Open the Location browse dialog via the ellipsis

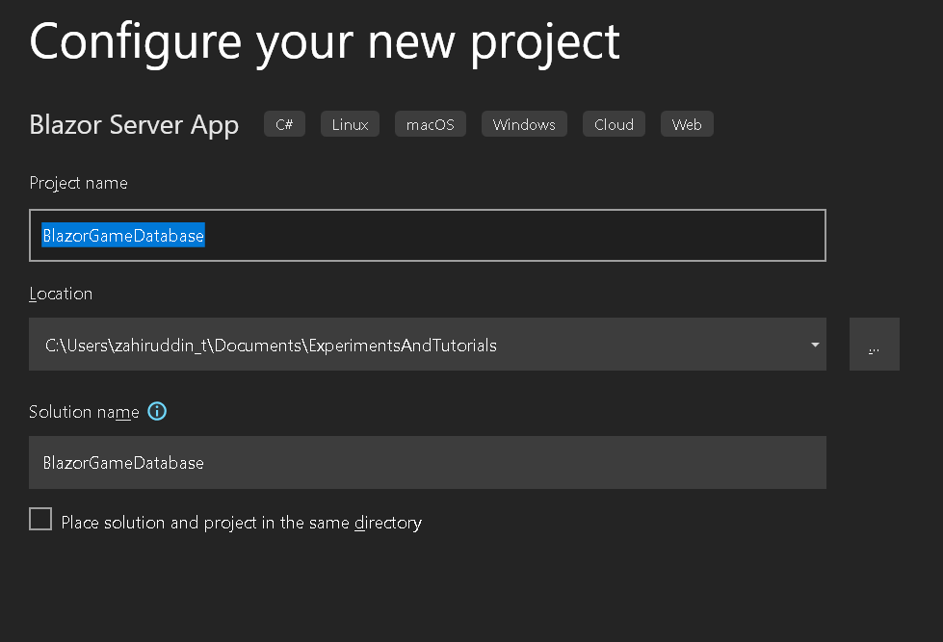click(874, 344)
